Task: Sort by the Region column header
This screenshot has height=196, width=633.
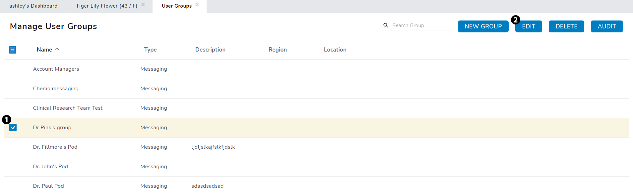Action: point(278,50)
